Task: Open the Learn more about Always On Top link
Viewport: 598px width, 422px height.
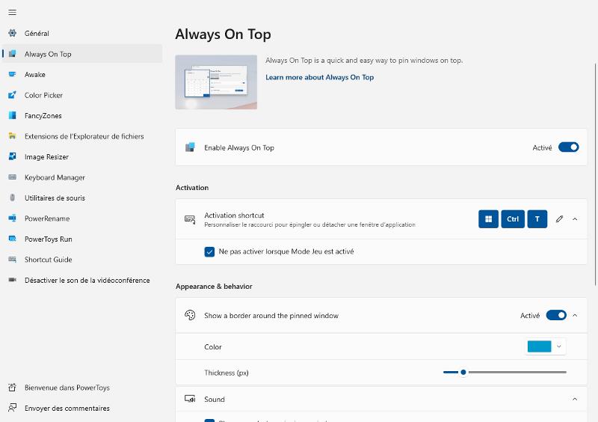Action: point(319,77)
